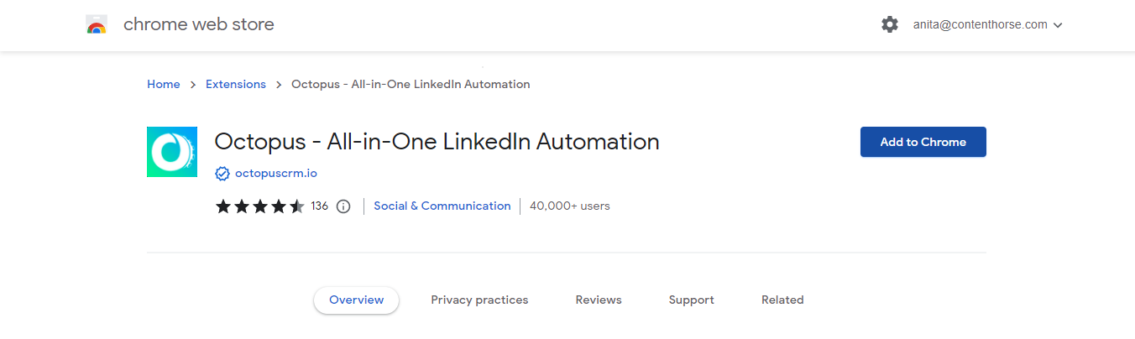
Task: Open the Privacy practices tab
Action: [x=479, y=300]
